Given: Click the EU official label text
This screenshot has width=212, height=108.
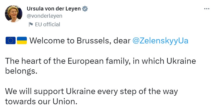Looking at the screenshot, I should [x=47, y=25].
